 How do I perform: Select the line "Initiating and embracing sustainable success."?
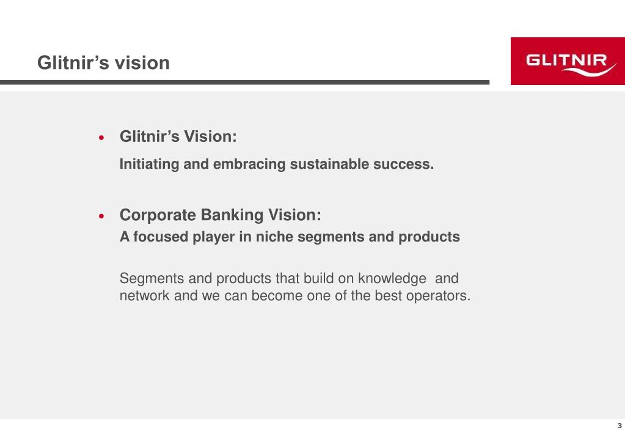pos(277,164)
